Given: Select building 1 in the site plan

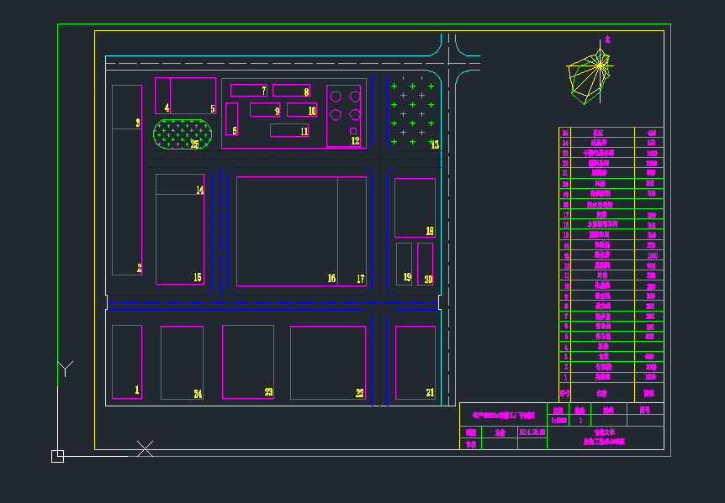Looking at the screenshot, I should [126, 361].
